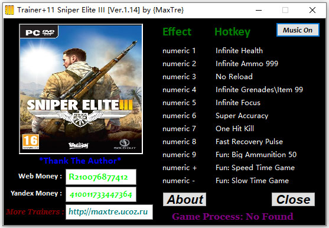The image size is (329, 228).
Task: Click the No Reload option text
Action: click(234, 77)
